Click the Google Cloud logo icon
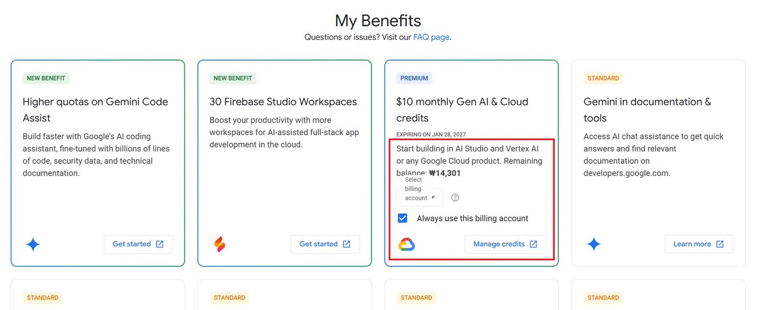 (x=406, y=244)
